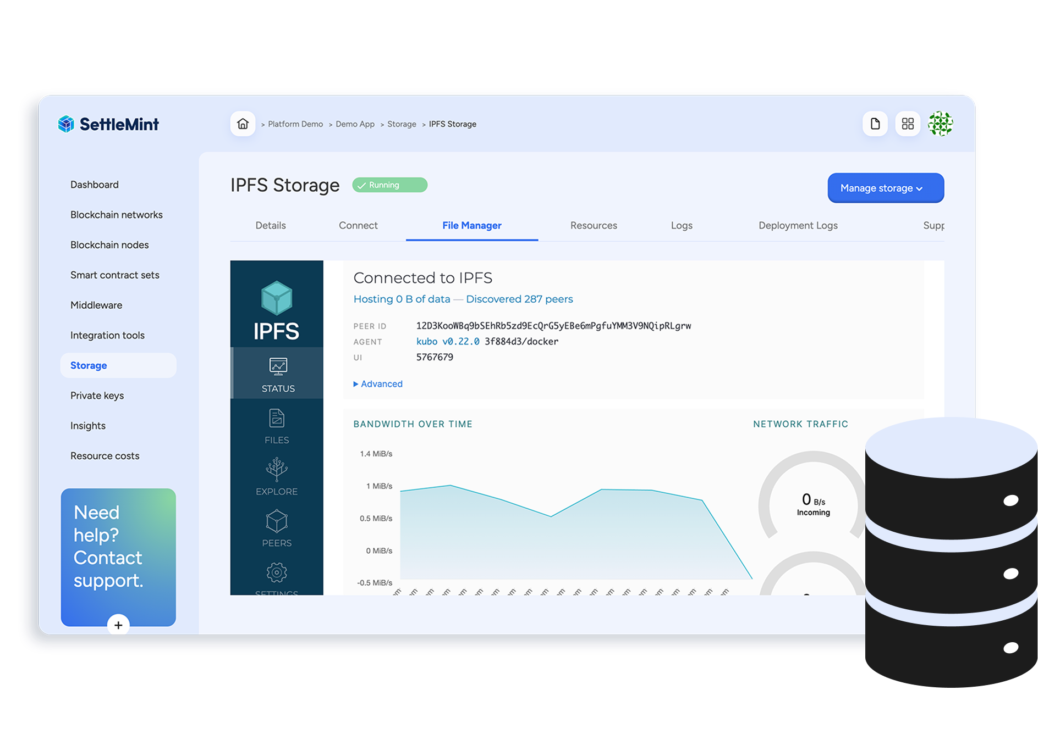Select Blockchain nodes in the sidebar
Screen dimensions: 1038x729
[x=109, y=244]
